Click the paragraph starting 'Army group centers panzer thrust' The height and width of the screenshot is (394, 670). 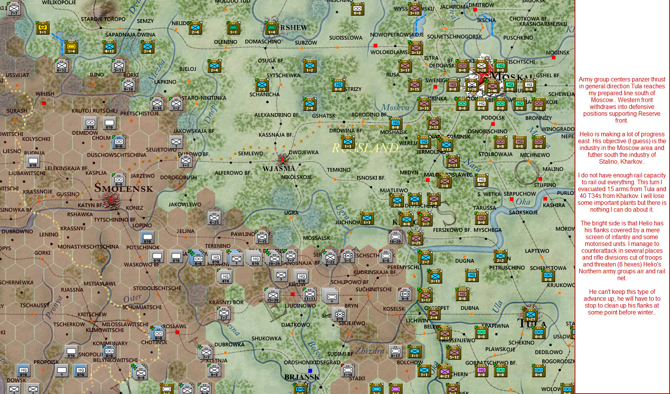pyautogui.click(x=622, y=100)
